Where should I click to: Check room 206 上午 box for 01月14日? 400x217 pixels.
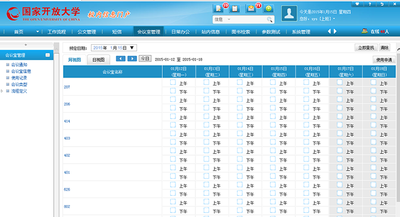pyautogui.click(x=240, y=100)
